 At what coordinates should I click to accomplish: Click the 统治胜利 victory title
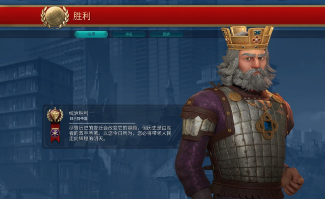click(x=79, y=113)
